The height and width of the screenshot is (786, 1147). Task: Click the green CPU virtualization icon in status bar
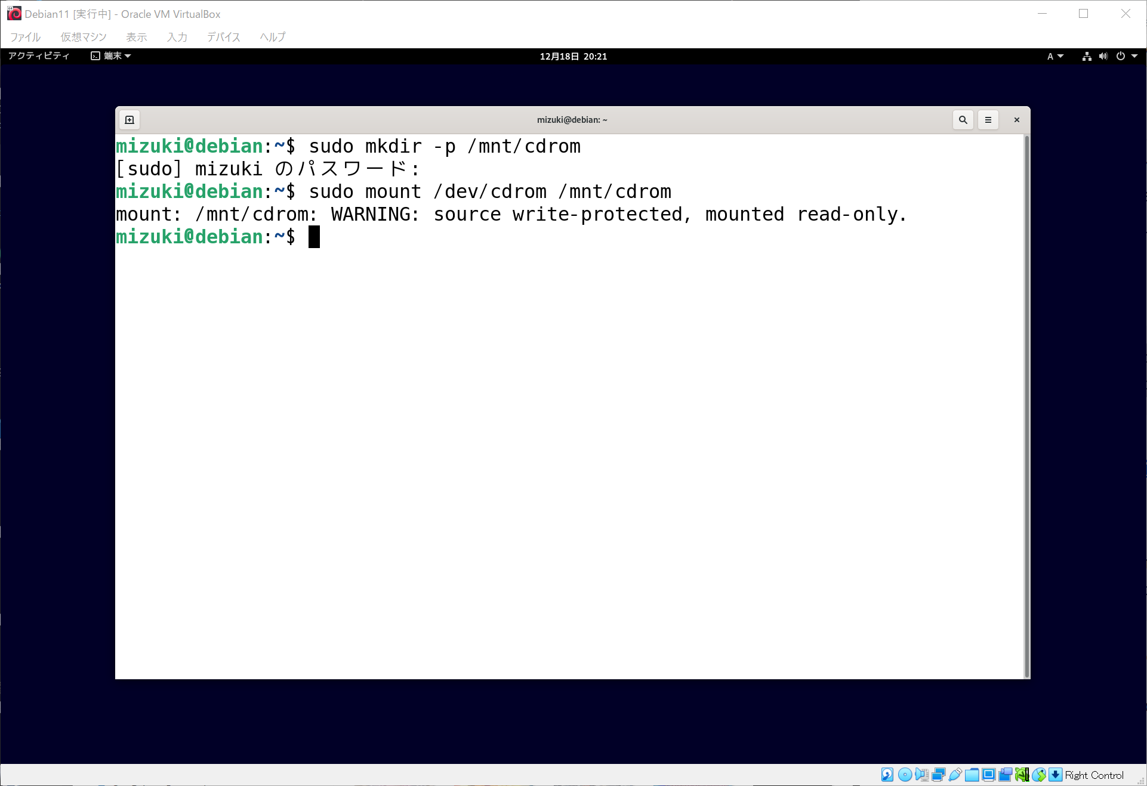[1022, 775]
